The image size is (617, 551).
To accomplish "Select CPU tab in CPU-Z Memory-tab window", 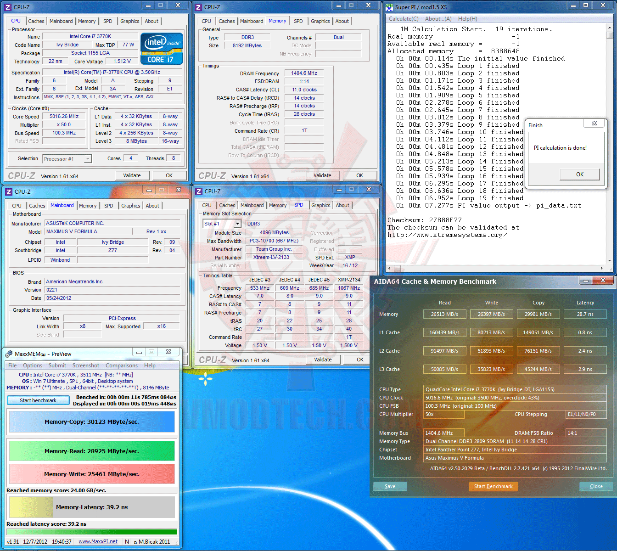I will (206, 21).
